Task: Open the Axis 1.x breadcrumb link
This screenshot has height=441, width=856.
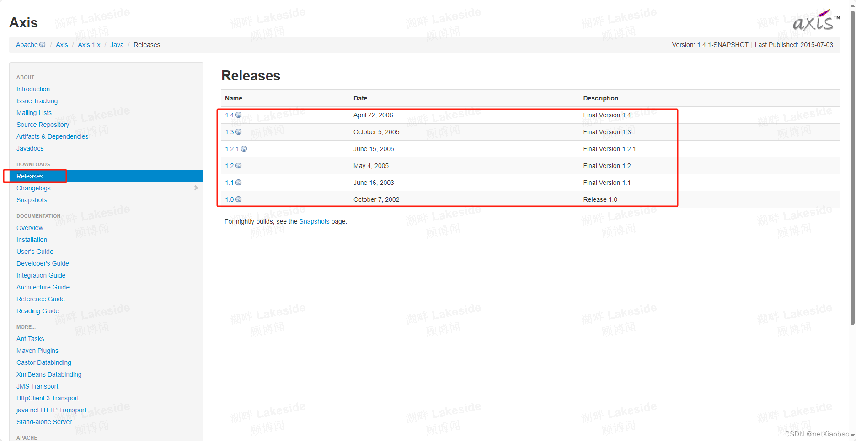Action: coord(89,45)
